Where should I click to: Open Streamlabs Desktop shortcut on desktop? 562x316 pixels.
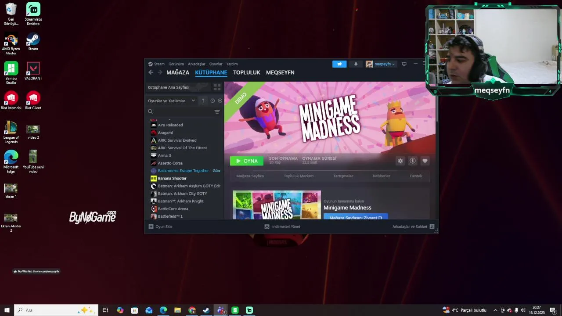(33, 14)
